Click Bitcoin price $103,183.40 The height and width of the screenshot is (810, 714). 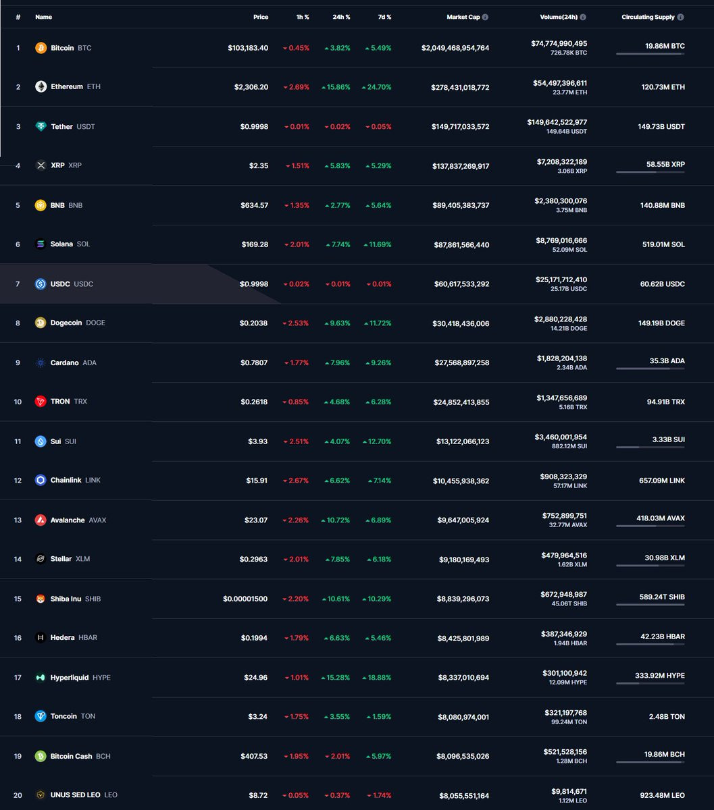pyautogui.click(x=248, y=48)
